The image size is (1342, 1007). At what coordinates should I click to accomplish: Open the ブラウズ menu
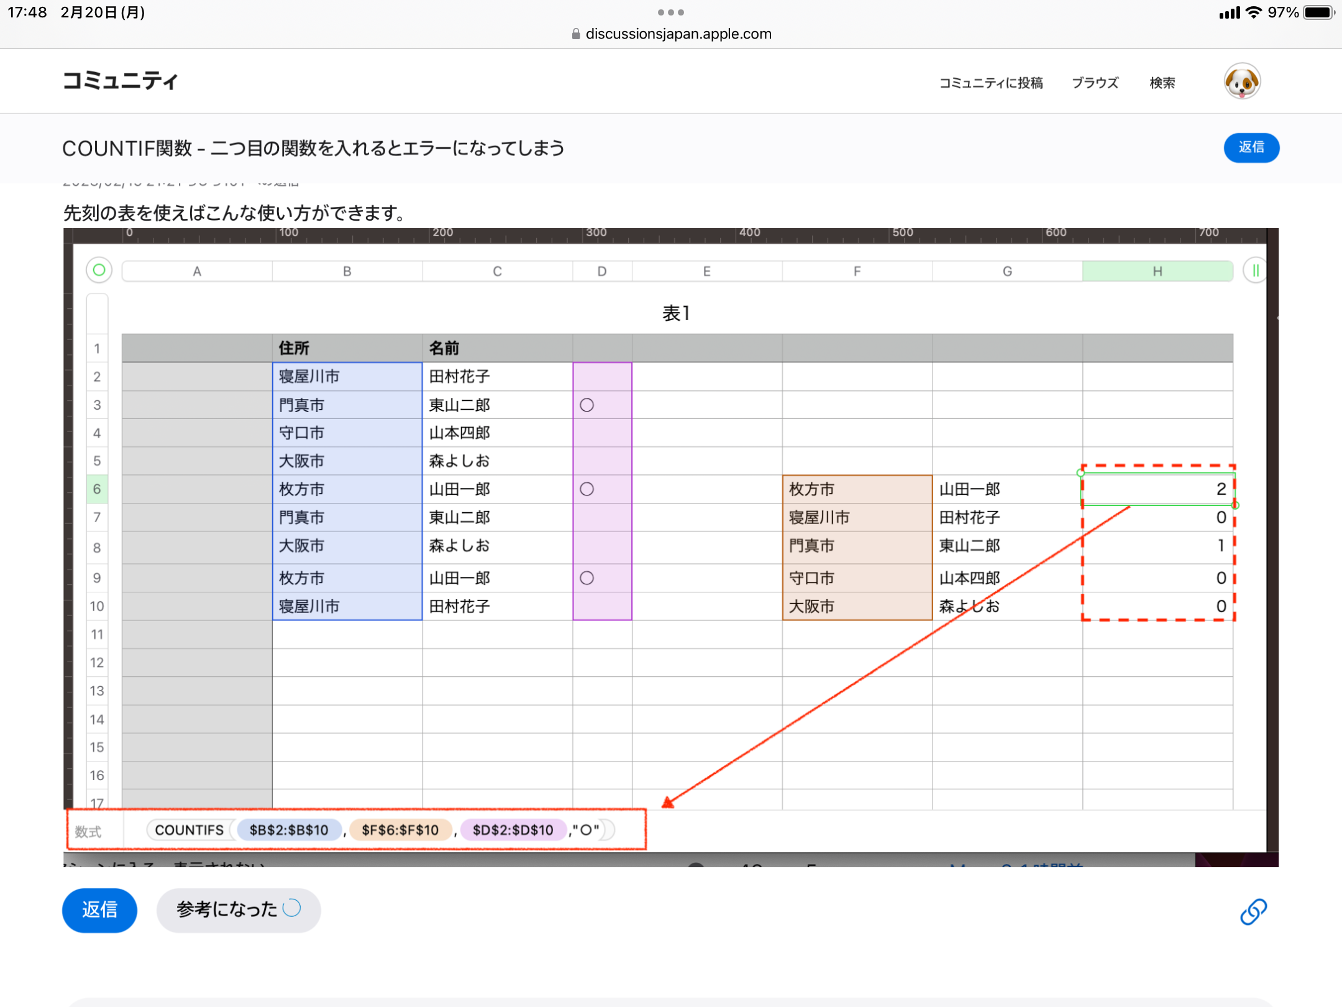pyautogui.click(x=1095, y=83)
